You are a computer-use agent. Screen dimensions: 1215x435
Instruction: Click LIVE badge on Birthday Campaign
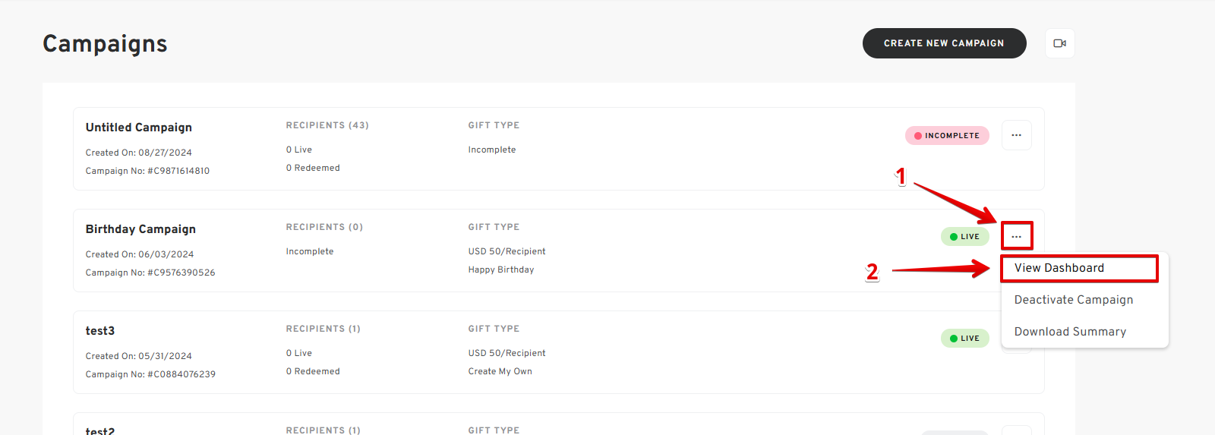point(964,236)
